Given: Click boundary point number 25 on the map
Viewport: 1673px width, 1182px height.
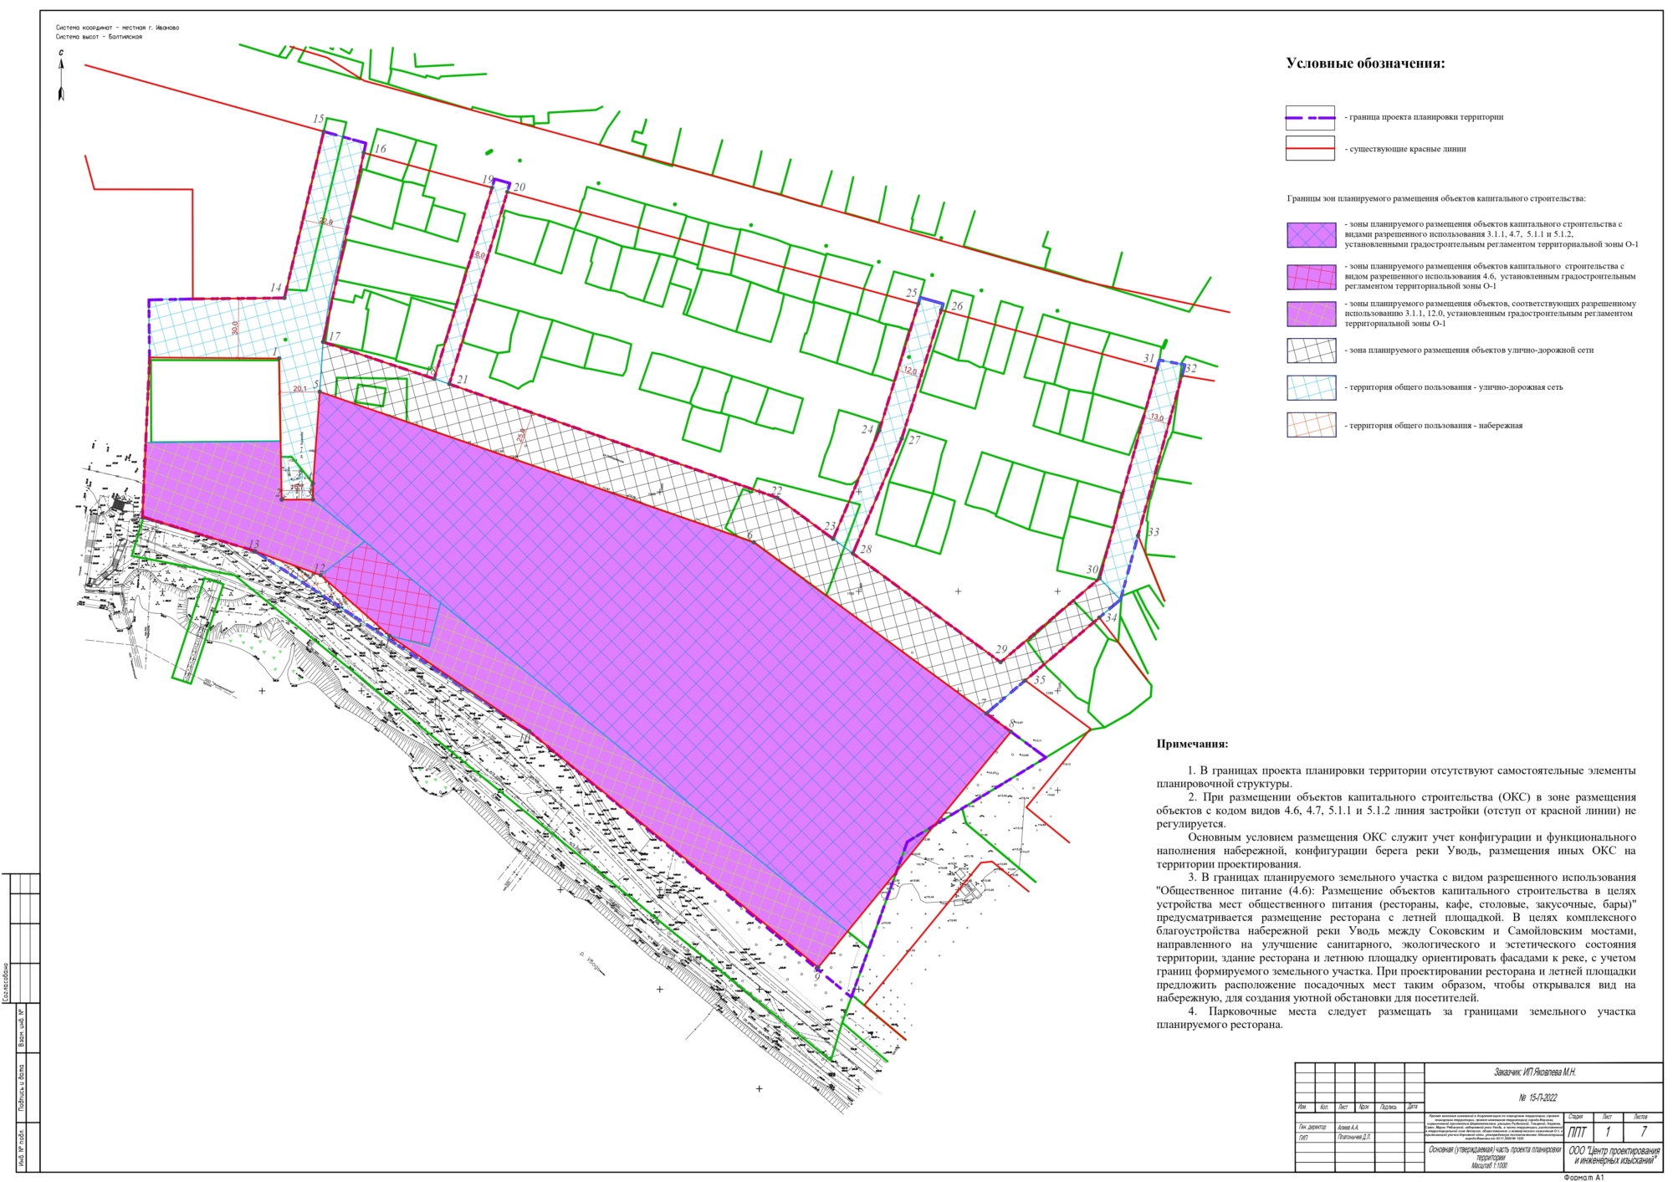Looking at the screenshot, I should coord(912,293).
